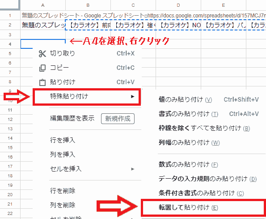The width and height of the screenshot is (266, 219).
Task: Select column E header
Action: (224, 5)
